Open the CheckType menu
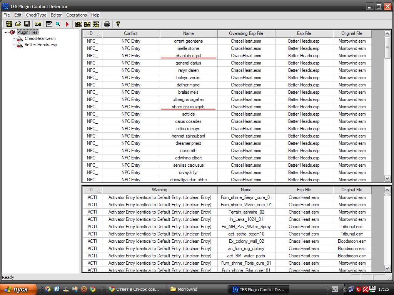The width and height of the screenshot is (394, 295). [x=36, y=15]
